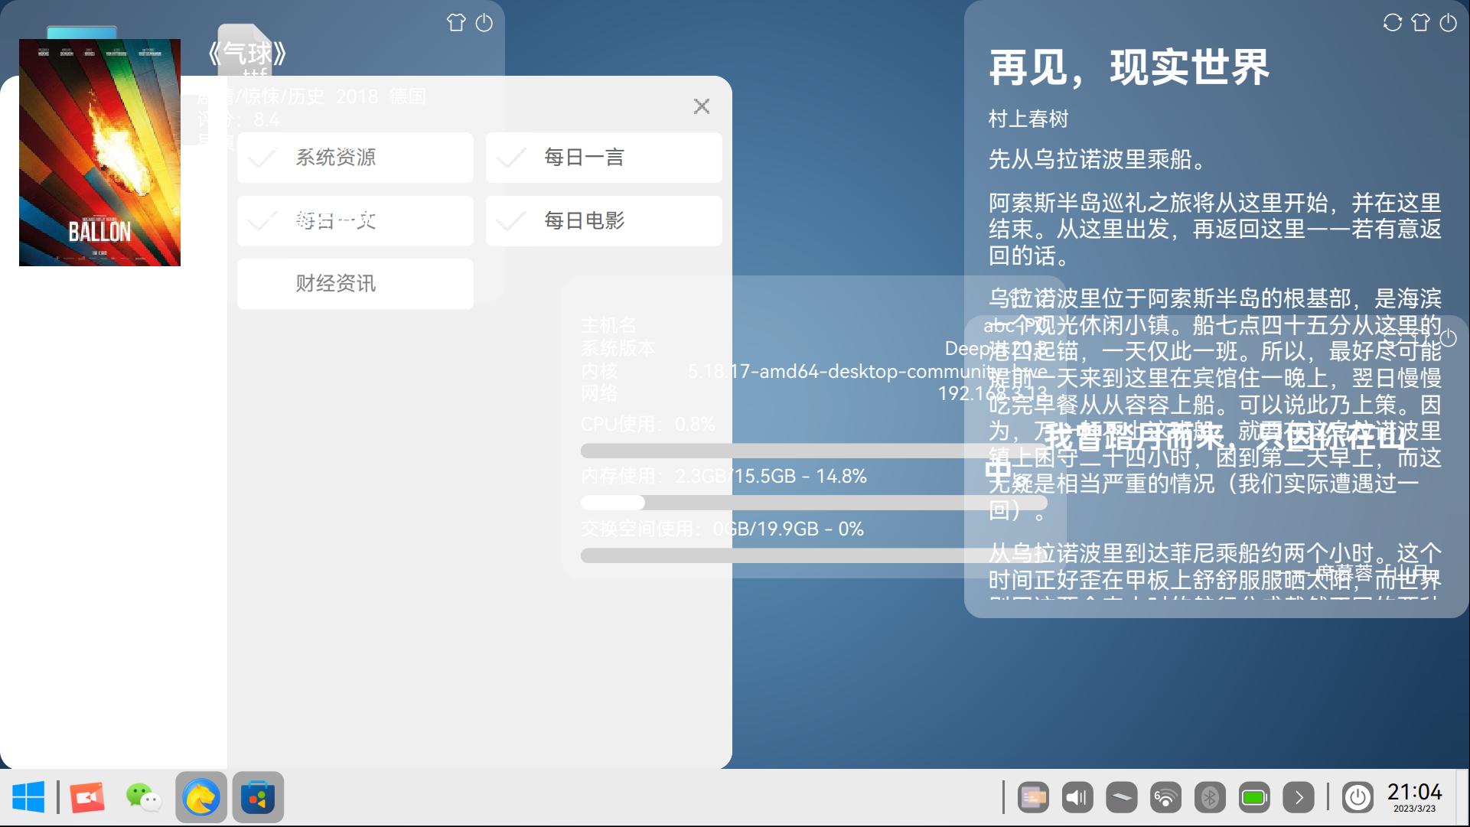Open the Deepin browser taskbar icon
Viewport: 1470px width, 827px height.
tap(200, 798)
